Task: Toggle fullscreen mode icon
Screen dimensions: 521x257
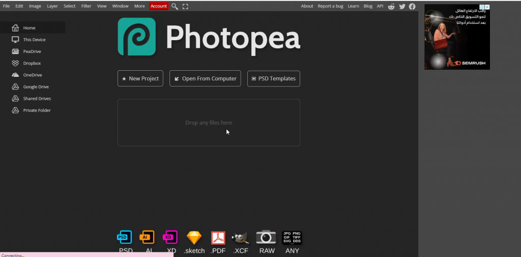Action: (x=185, y=6)
